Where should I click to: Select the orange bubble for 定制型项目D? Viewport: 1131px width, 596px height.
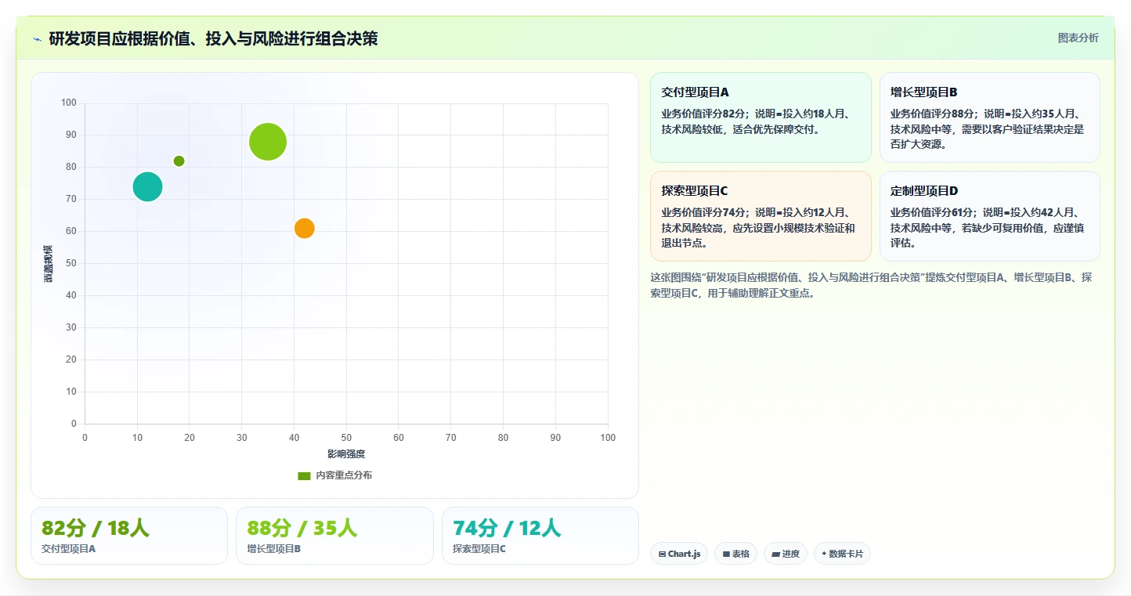305,228
